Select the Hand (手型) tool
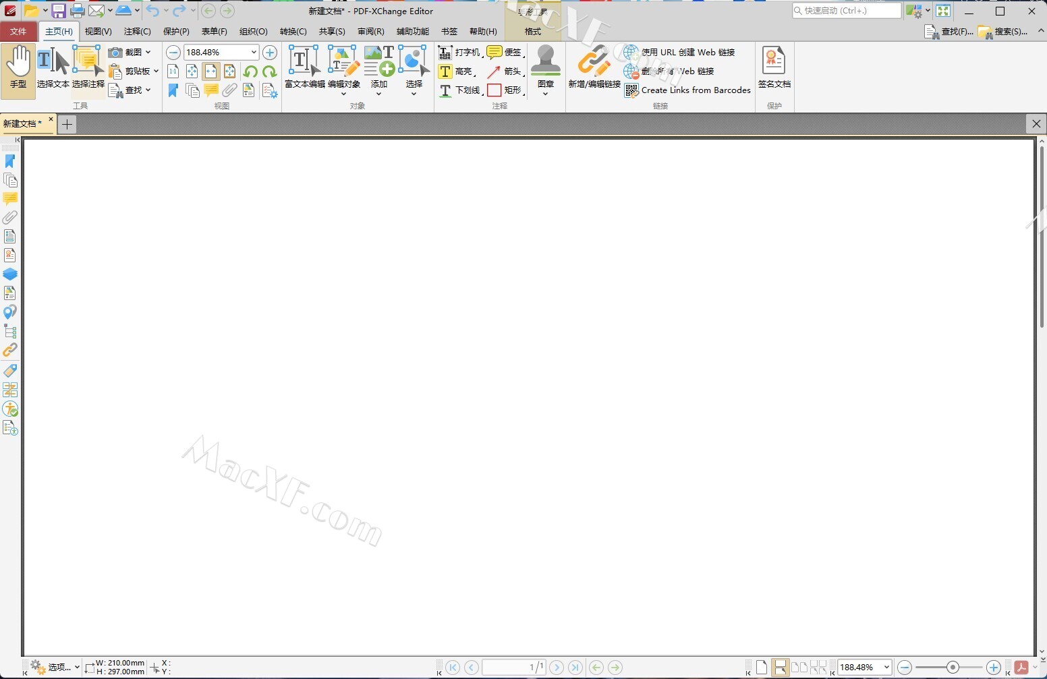 pos(18,71)
